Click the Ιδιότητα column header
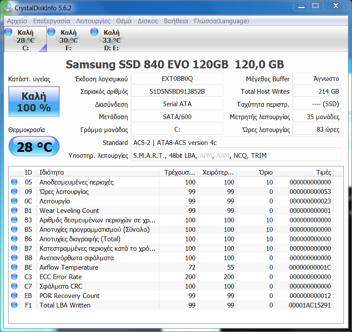352x332 pixels. coord(98,172)
